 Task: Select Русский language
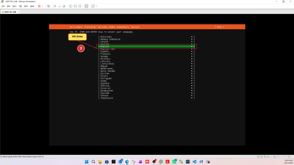[x=146, y=93]
